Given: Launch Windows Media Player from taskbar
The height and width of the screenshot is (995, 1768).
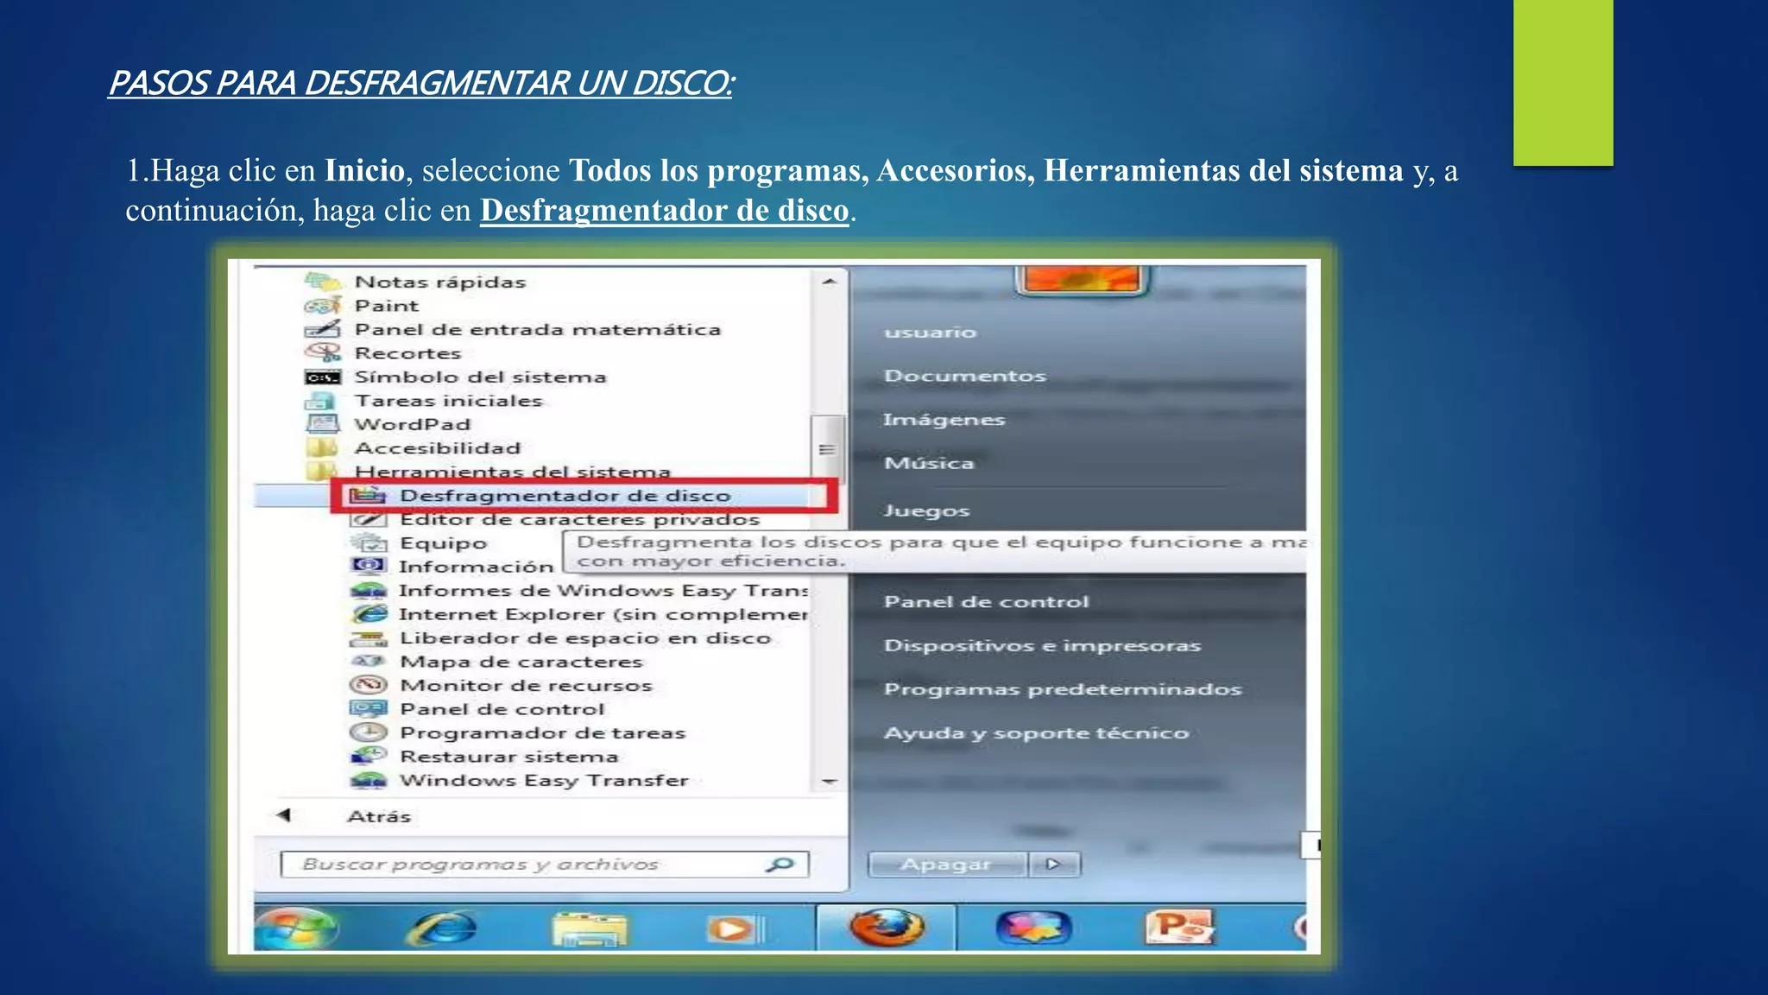Looking at the screenshot, I should point(735,929).
